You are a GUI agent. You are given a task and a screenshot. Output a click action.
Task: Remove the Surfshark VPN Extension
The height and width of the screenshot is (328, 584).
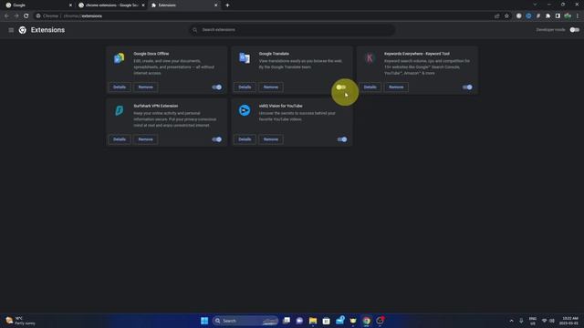pyautogui.click(x=146, y=139)
